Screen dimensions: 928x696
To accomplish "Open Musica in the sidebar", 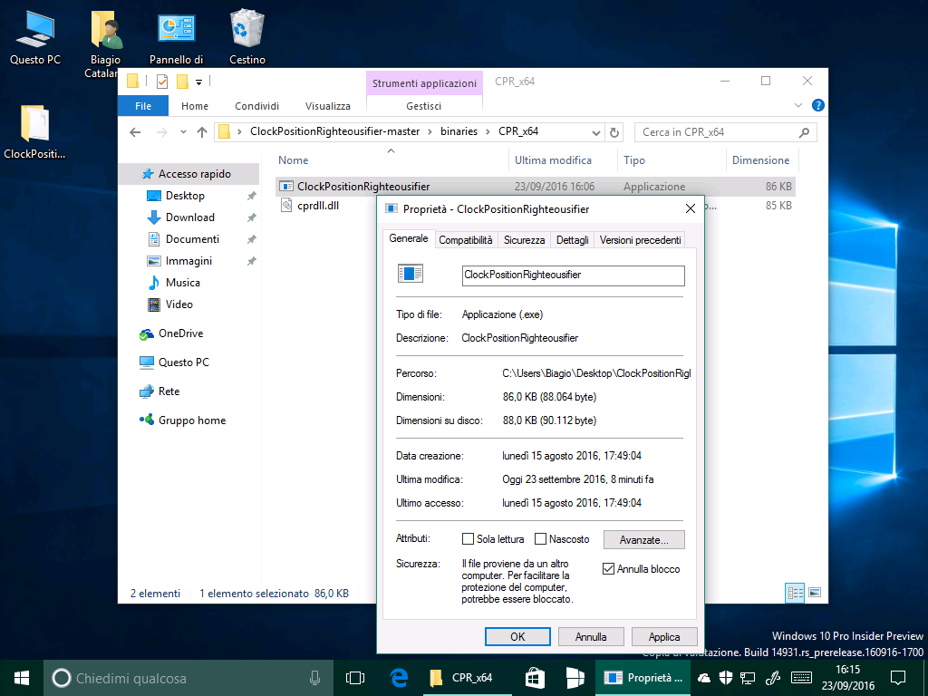I will click(182, 283).
